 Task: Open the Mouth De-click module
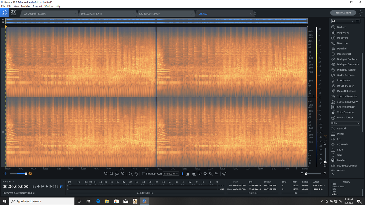[x=346, y=86]
